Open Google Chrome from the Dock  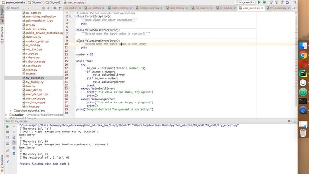coord(303,55)
